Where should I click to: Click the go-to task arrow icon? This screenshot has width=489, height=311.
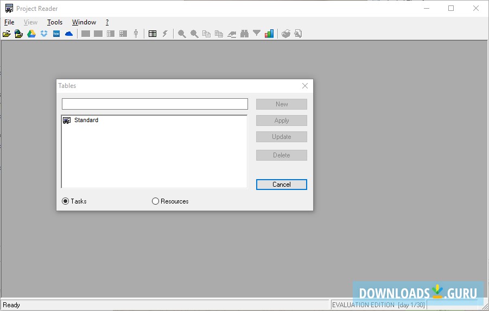coord(232,34)
